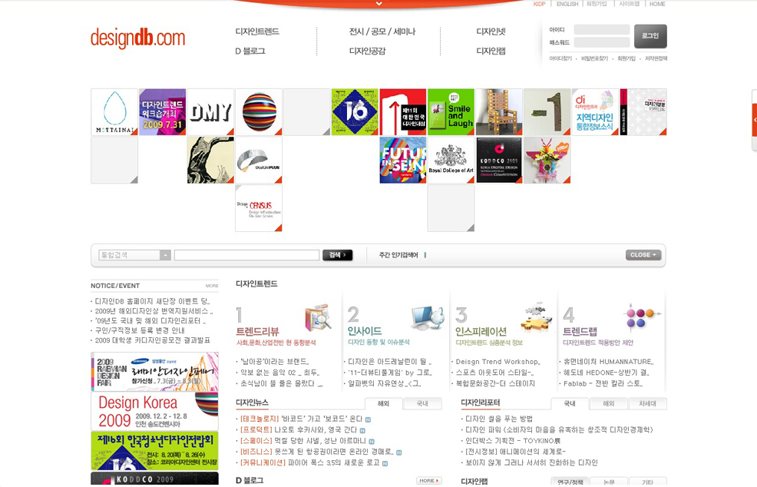
Task: Click the striped sphere thumbnail
Action: (259, 112)
